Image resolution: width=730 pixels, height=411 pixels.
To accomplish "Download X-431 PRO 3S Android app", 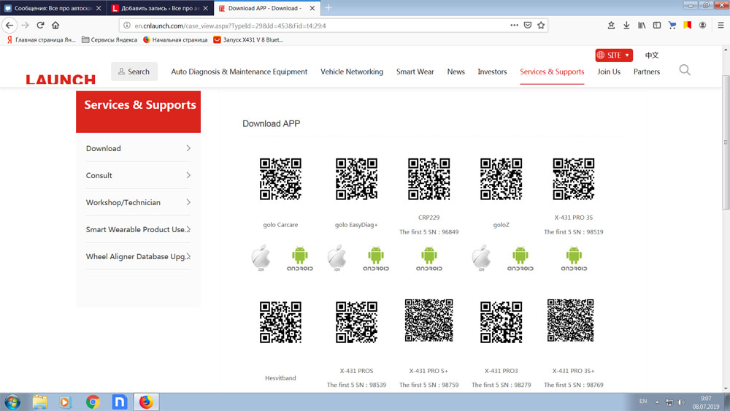I will pos(574,259).
